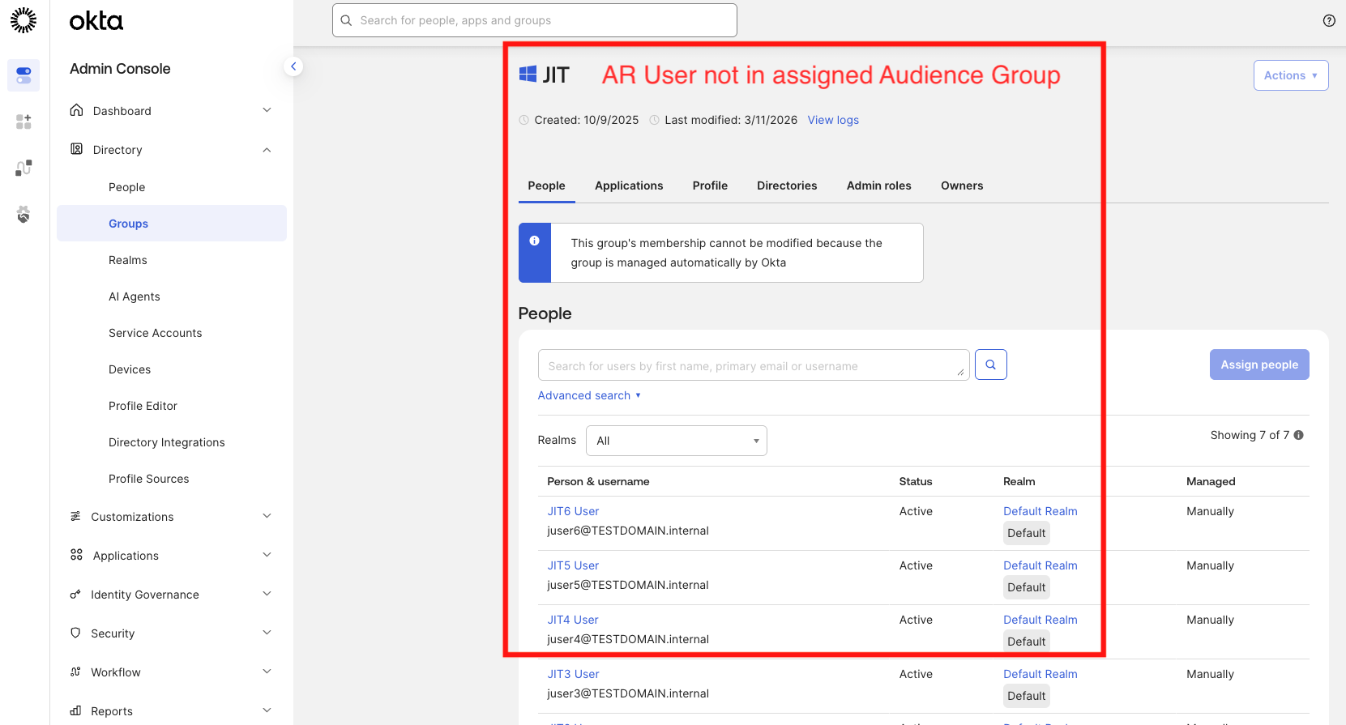
Task: Click the View logs link
Action: pos(833,120)
